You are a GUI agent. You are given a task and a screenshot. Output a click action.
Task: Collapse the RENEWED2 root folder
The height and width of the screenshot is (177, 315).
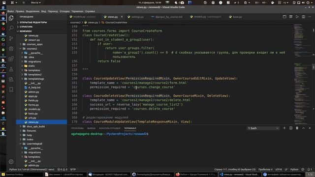coord(26,31)
